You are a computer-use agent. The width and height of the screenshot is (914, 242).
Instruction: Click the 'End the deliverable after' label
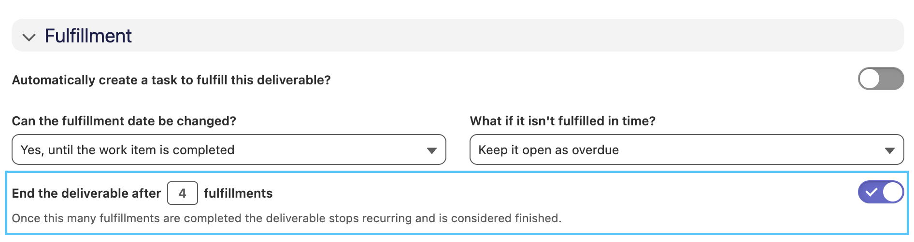pos(86,193)
